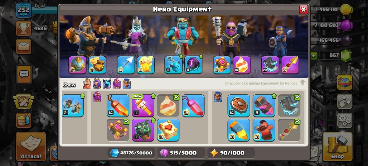Tap the Attack! button
The image size is (368, 166).
point(31,146)
